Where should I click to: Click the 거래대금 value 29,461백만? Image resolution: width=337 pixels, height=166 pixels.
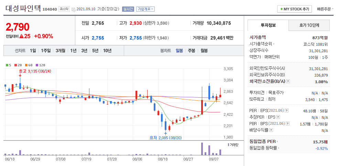coord(222,38)
